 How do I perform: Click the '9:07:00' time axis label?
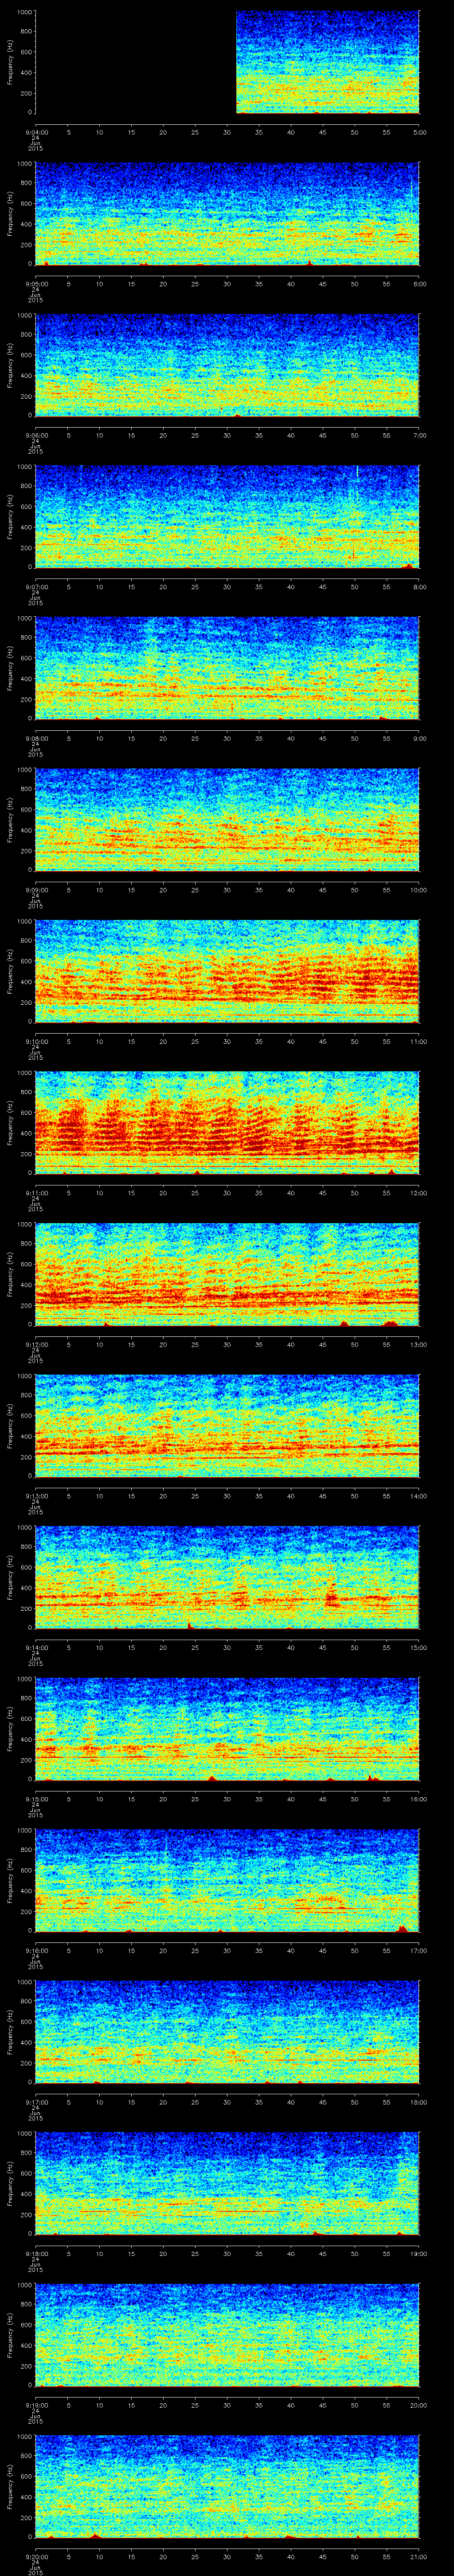coord(36,587)
